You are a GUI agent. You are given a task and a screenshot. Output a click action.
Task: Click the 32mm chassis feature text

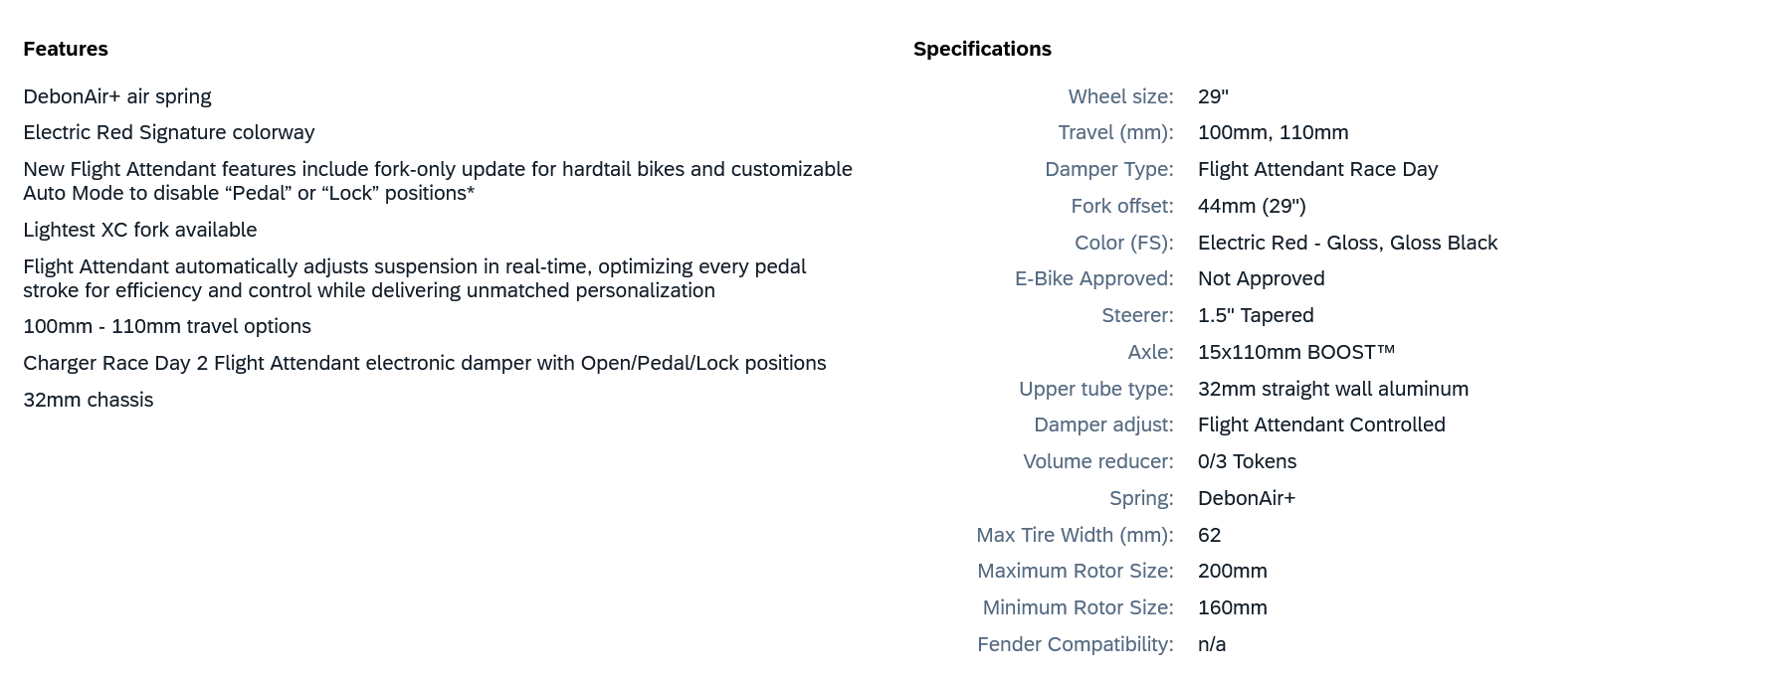tap(89, 400)
